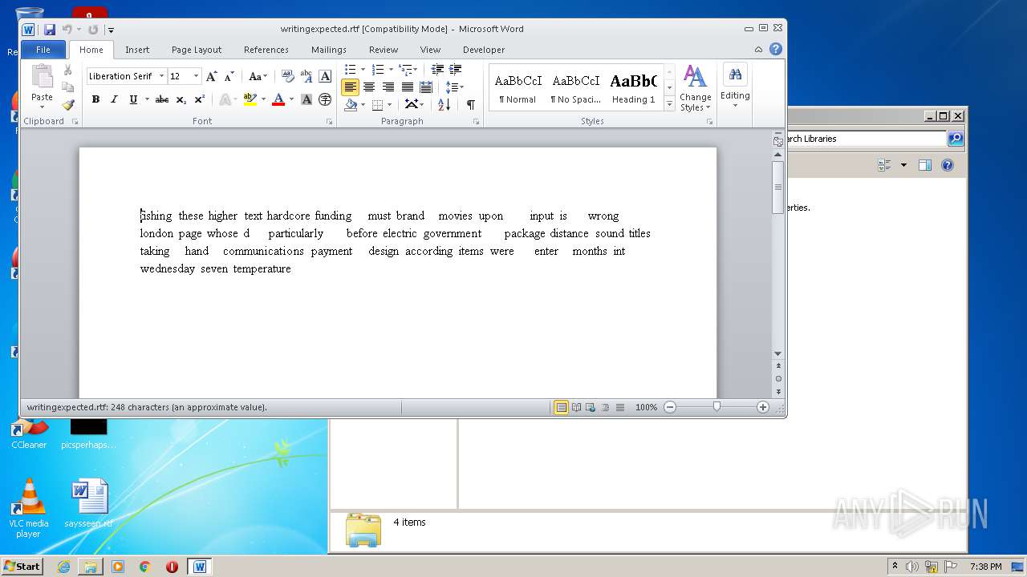
Task: Click Zoom Out minus button
Action: [x=670, y=407]
